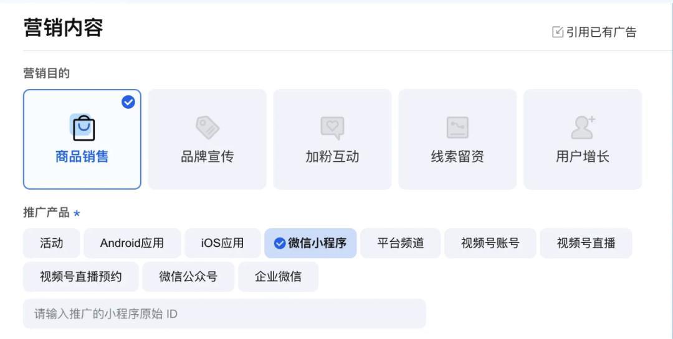Select the 活动 product option
This screenshot has width=673, height=339.
[x=52, y=243]
